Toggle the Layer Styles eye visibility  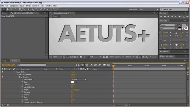pos(3,72)
